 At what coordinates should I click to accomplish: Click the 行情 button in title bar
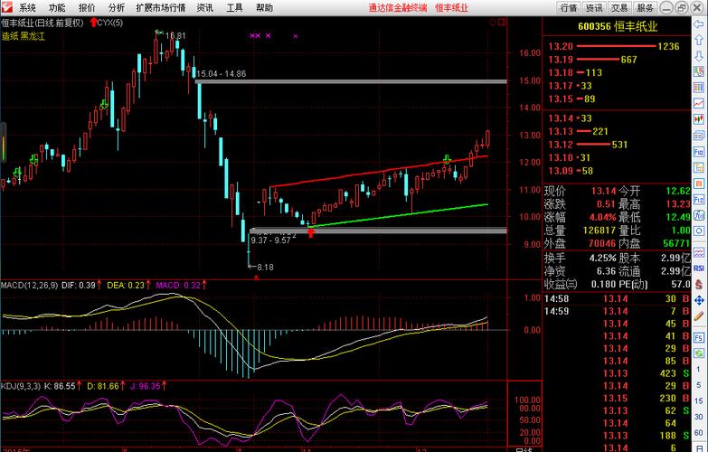[x=569, y=7]
